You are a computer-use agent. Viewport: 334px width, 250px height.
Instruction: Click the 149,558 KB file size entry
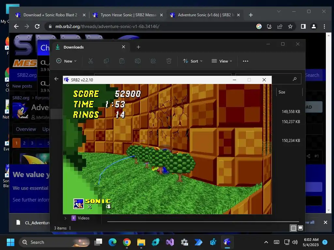[291, 112]
